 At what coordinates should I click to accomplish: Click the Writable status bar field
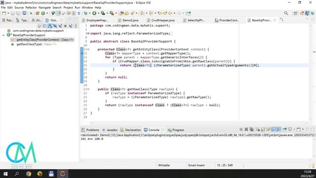coord(164,165)
